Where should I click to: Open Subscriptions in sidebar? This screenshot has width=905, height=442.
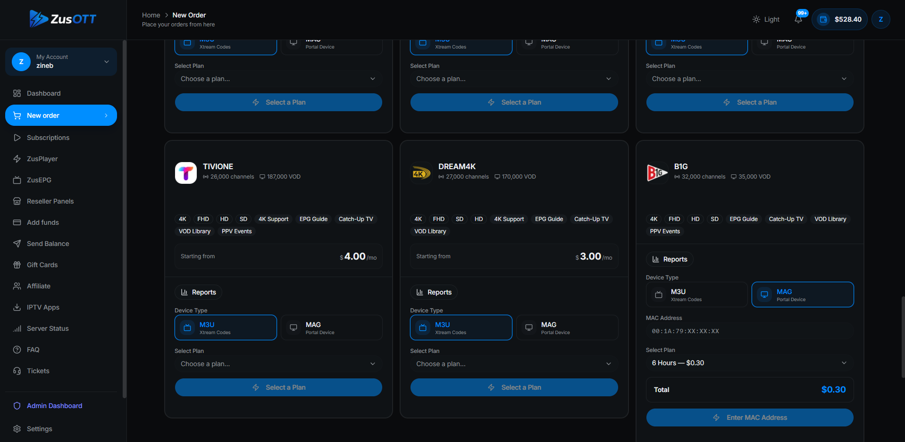pos(61,138)
